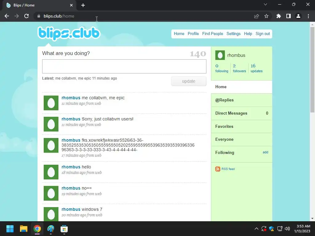Click the update button
The height and width of the screenshot is (236, 315).
tap(189, 81)
